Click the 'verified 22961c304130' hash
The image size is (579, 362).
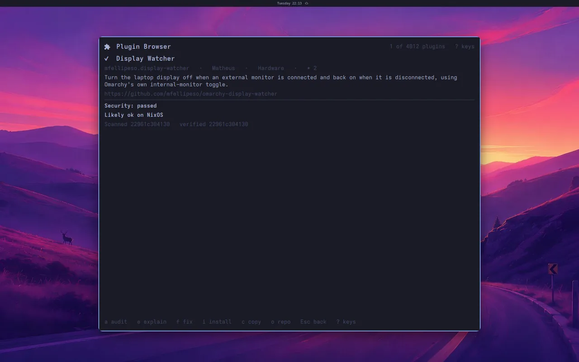pos(214,124)
